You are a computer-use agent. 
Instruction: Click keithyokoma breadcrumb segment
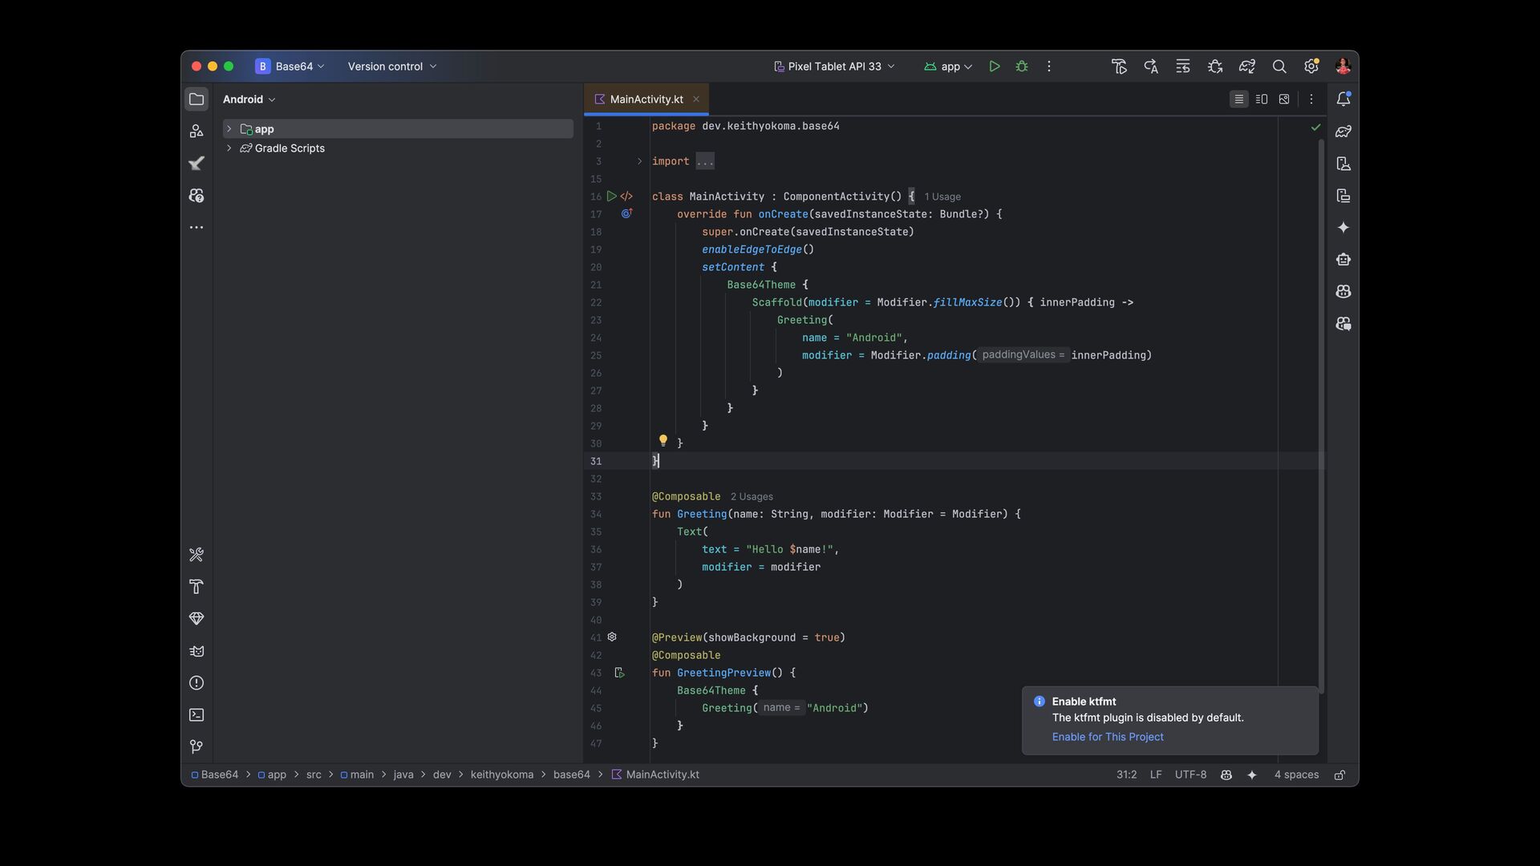pos(502,775)
